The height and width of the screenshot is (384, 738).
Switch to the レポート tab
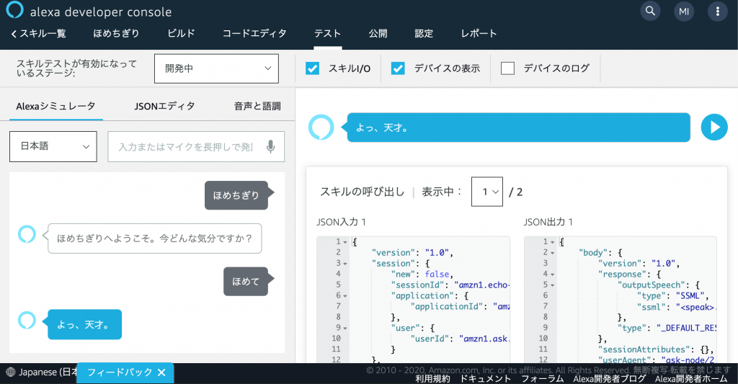click(479, 33)
